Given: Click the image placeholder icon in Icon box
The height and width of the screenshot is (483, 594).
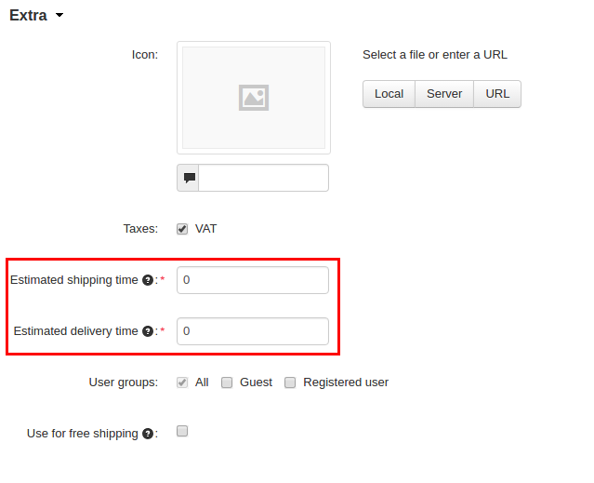Looking at the screenshot, I should tap(254, 98).
